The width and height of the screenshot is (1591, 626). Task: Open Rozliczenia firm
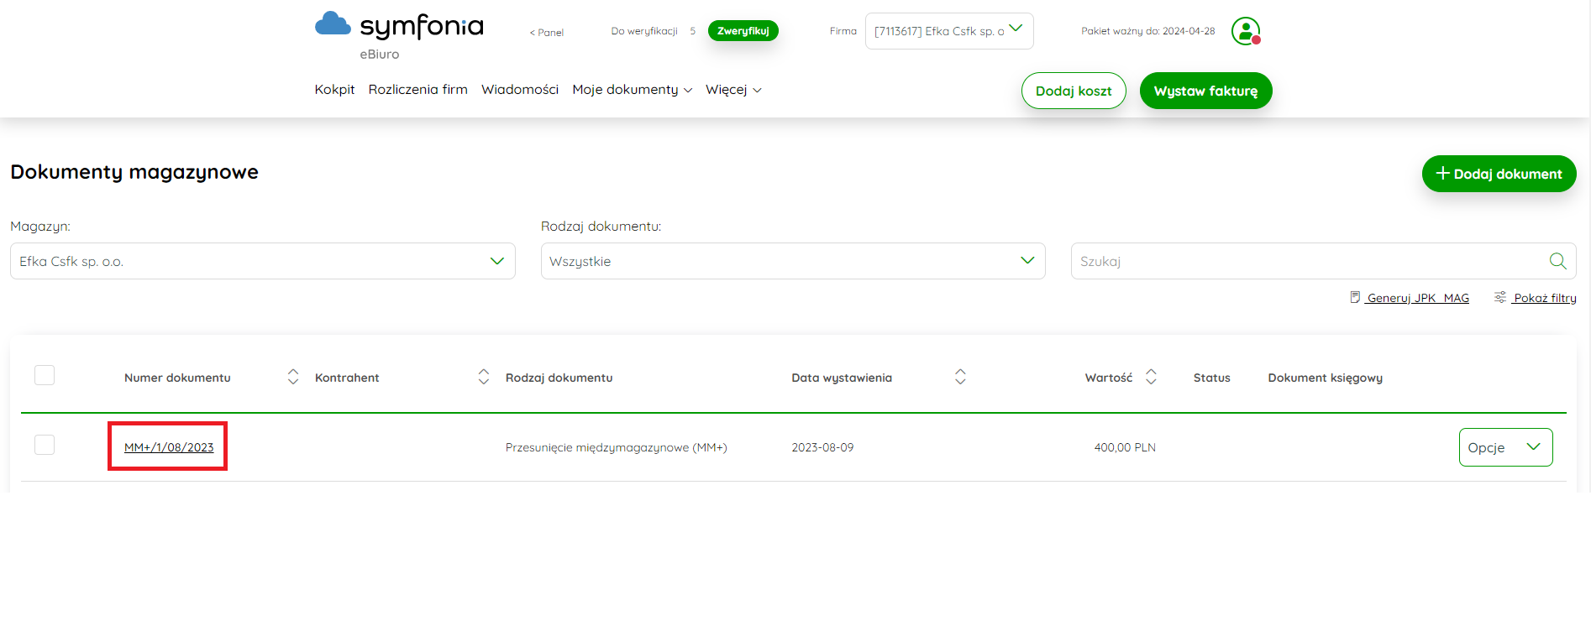pos(417,90)
